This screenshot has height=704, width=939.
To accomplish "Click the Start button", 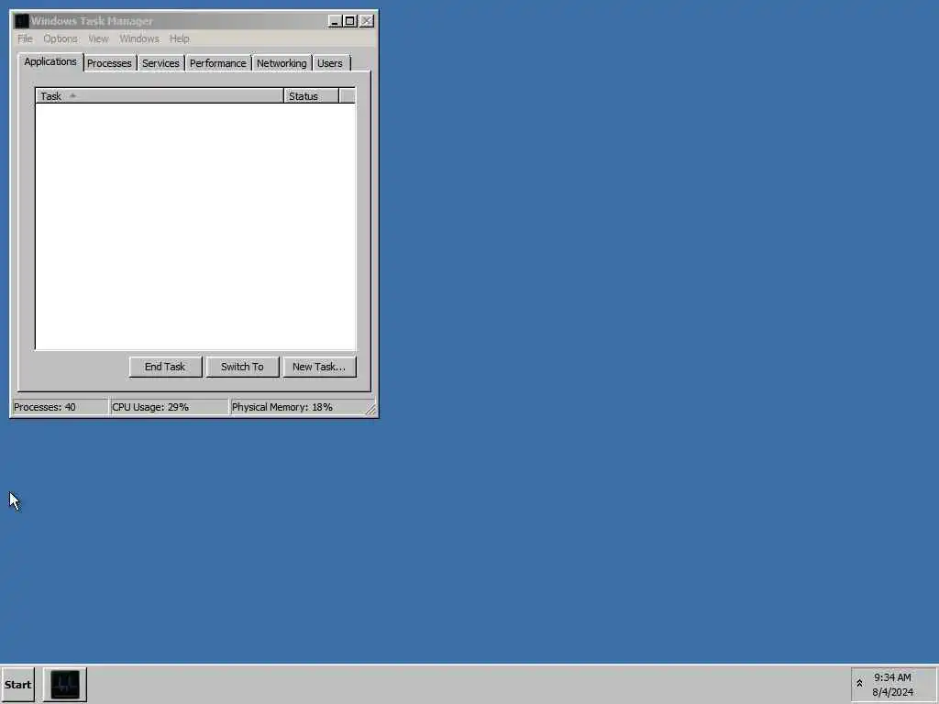I will click(18, 684).
